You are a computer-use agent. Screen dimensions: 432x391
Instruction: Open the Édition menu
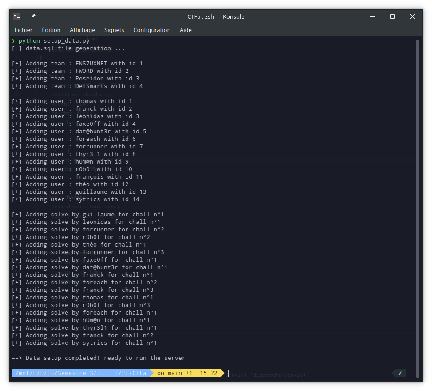pos(51,30)
